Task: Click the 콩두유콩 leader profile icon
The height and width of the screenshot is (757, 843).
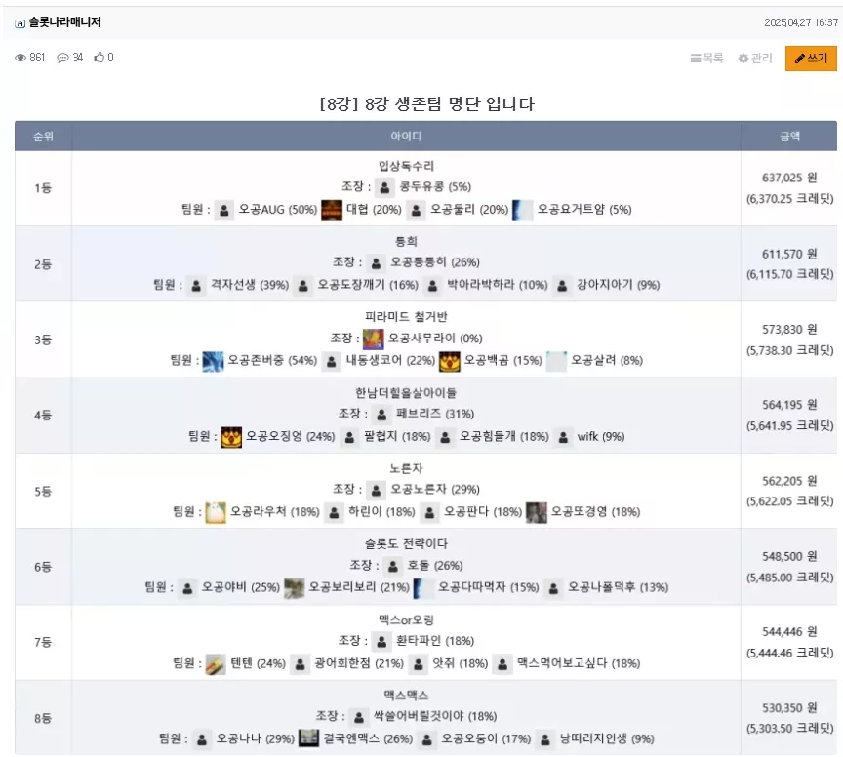Action: tap(384, 187)
